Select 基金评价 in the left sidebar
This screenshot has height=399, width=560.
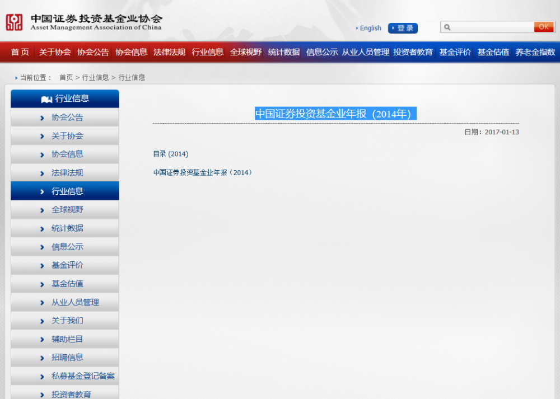65,265
